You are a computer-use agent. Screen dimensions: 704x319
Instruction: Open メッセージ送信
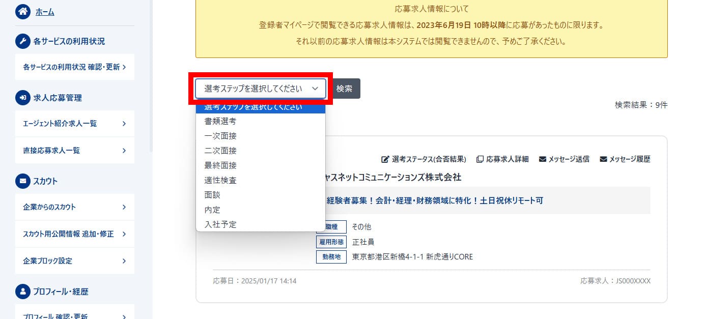(x=569, y=159)
